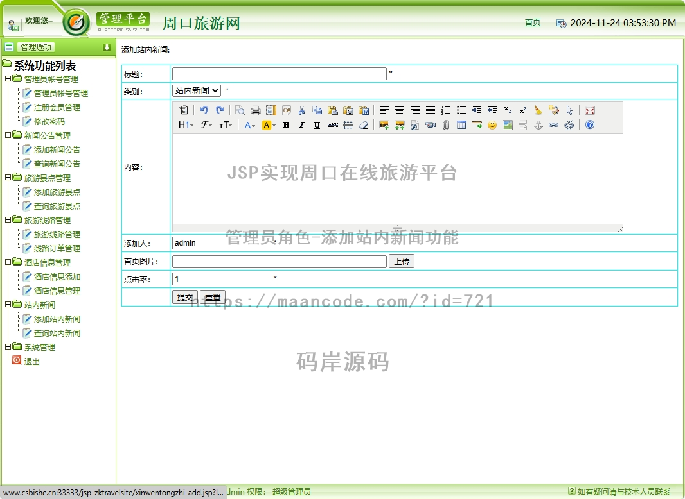The width and height of the screenshot is (685, 499).
Task: Open 线路订单管理 menu item
Action: point(57,248)
